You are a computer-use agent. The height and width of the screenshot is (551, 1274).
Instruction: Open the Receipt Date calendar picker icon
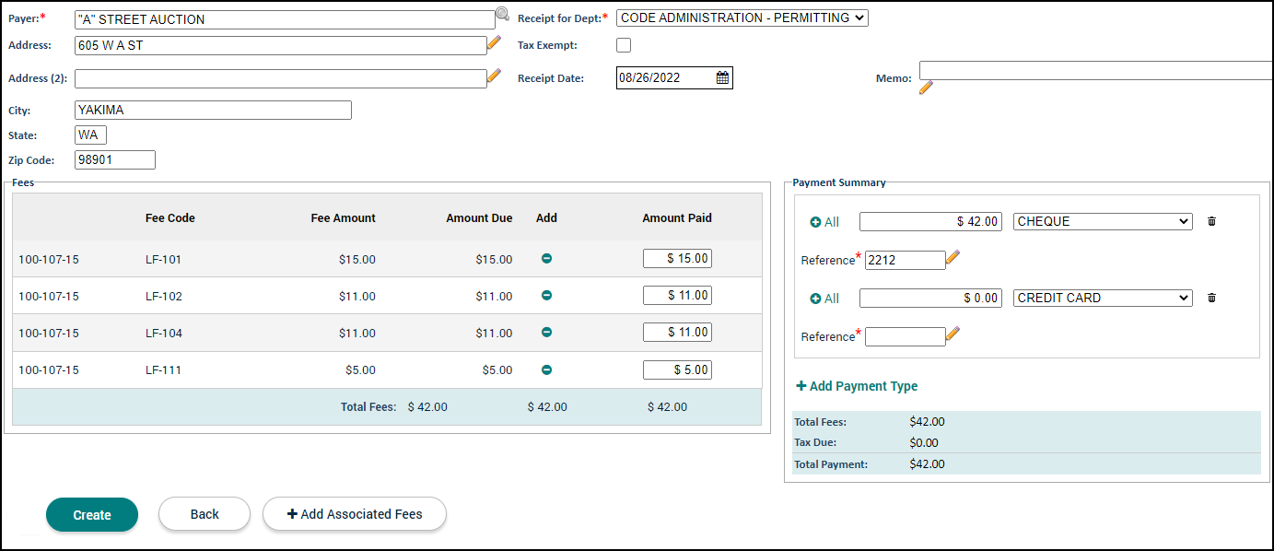(x=723, y=78)
